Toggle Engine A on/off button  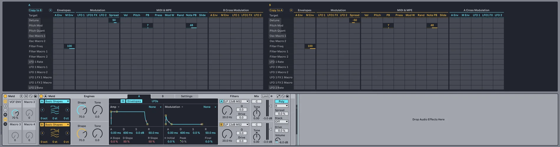click(x=42, y=101)
